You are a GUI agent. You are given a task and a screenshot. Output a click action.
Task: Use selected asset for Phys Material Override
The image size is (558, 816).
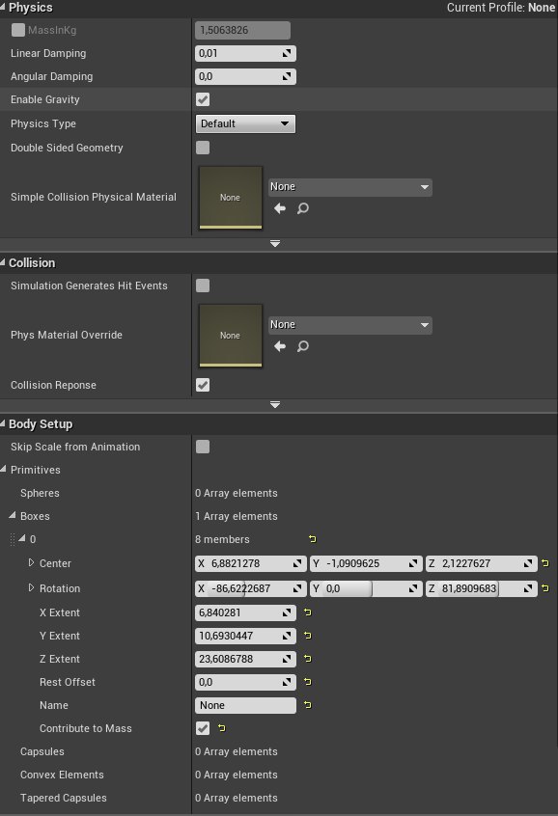280,346
